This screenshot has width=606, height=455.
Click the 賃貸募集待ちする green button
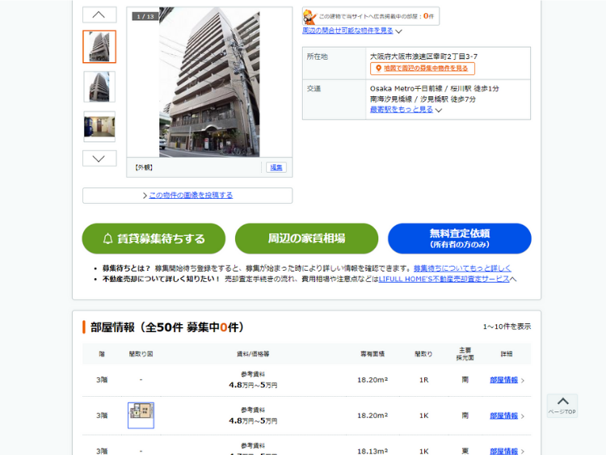coord(154,238)
